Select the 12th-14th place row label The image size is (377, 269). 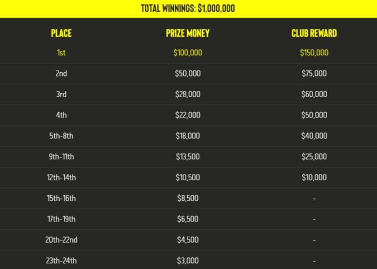coord(61,178)
